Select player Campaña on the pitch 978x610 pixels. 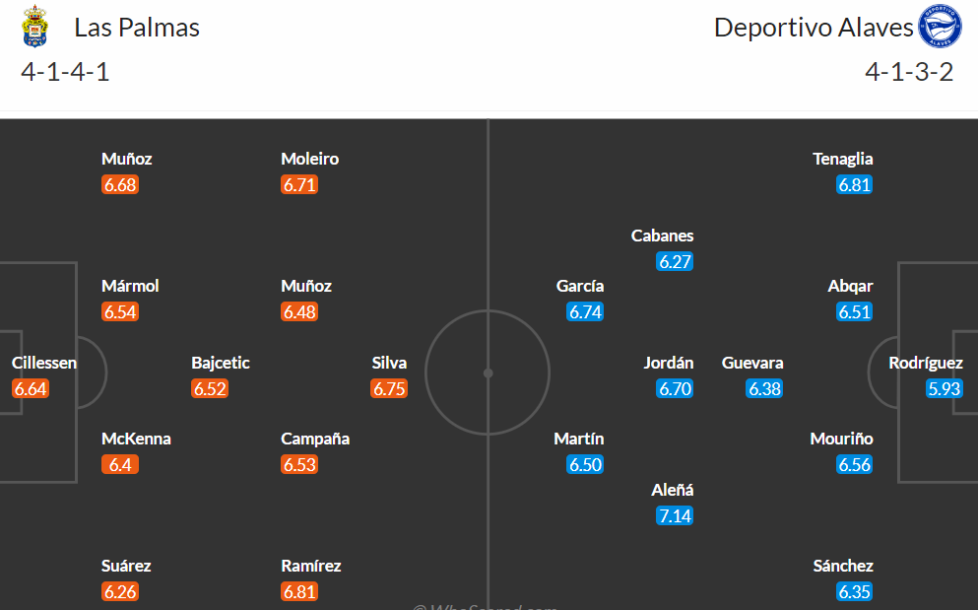(x=315, y=439)
